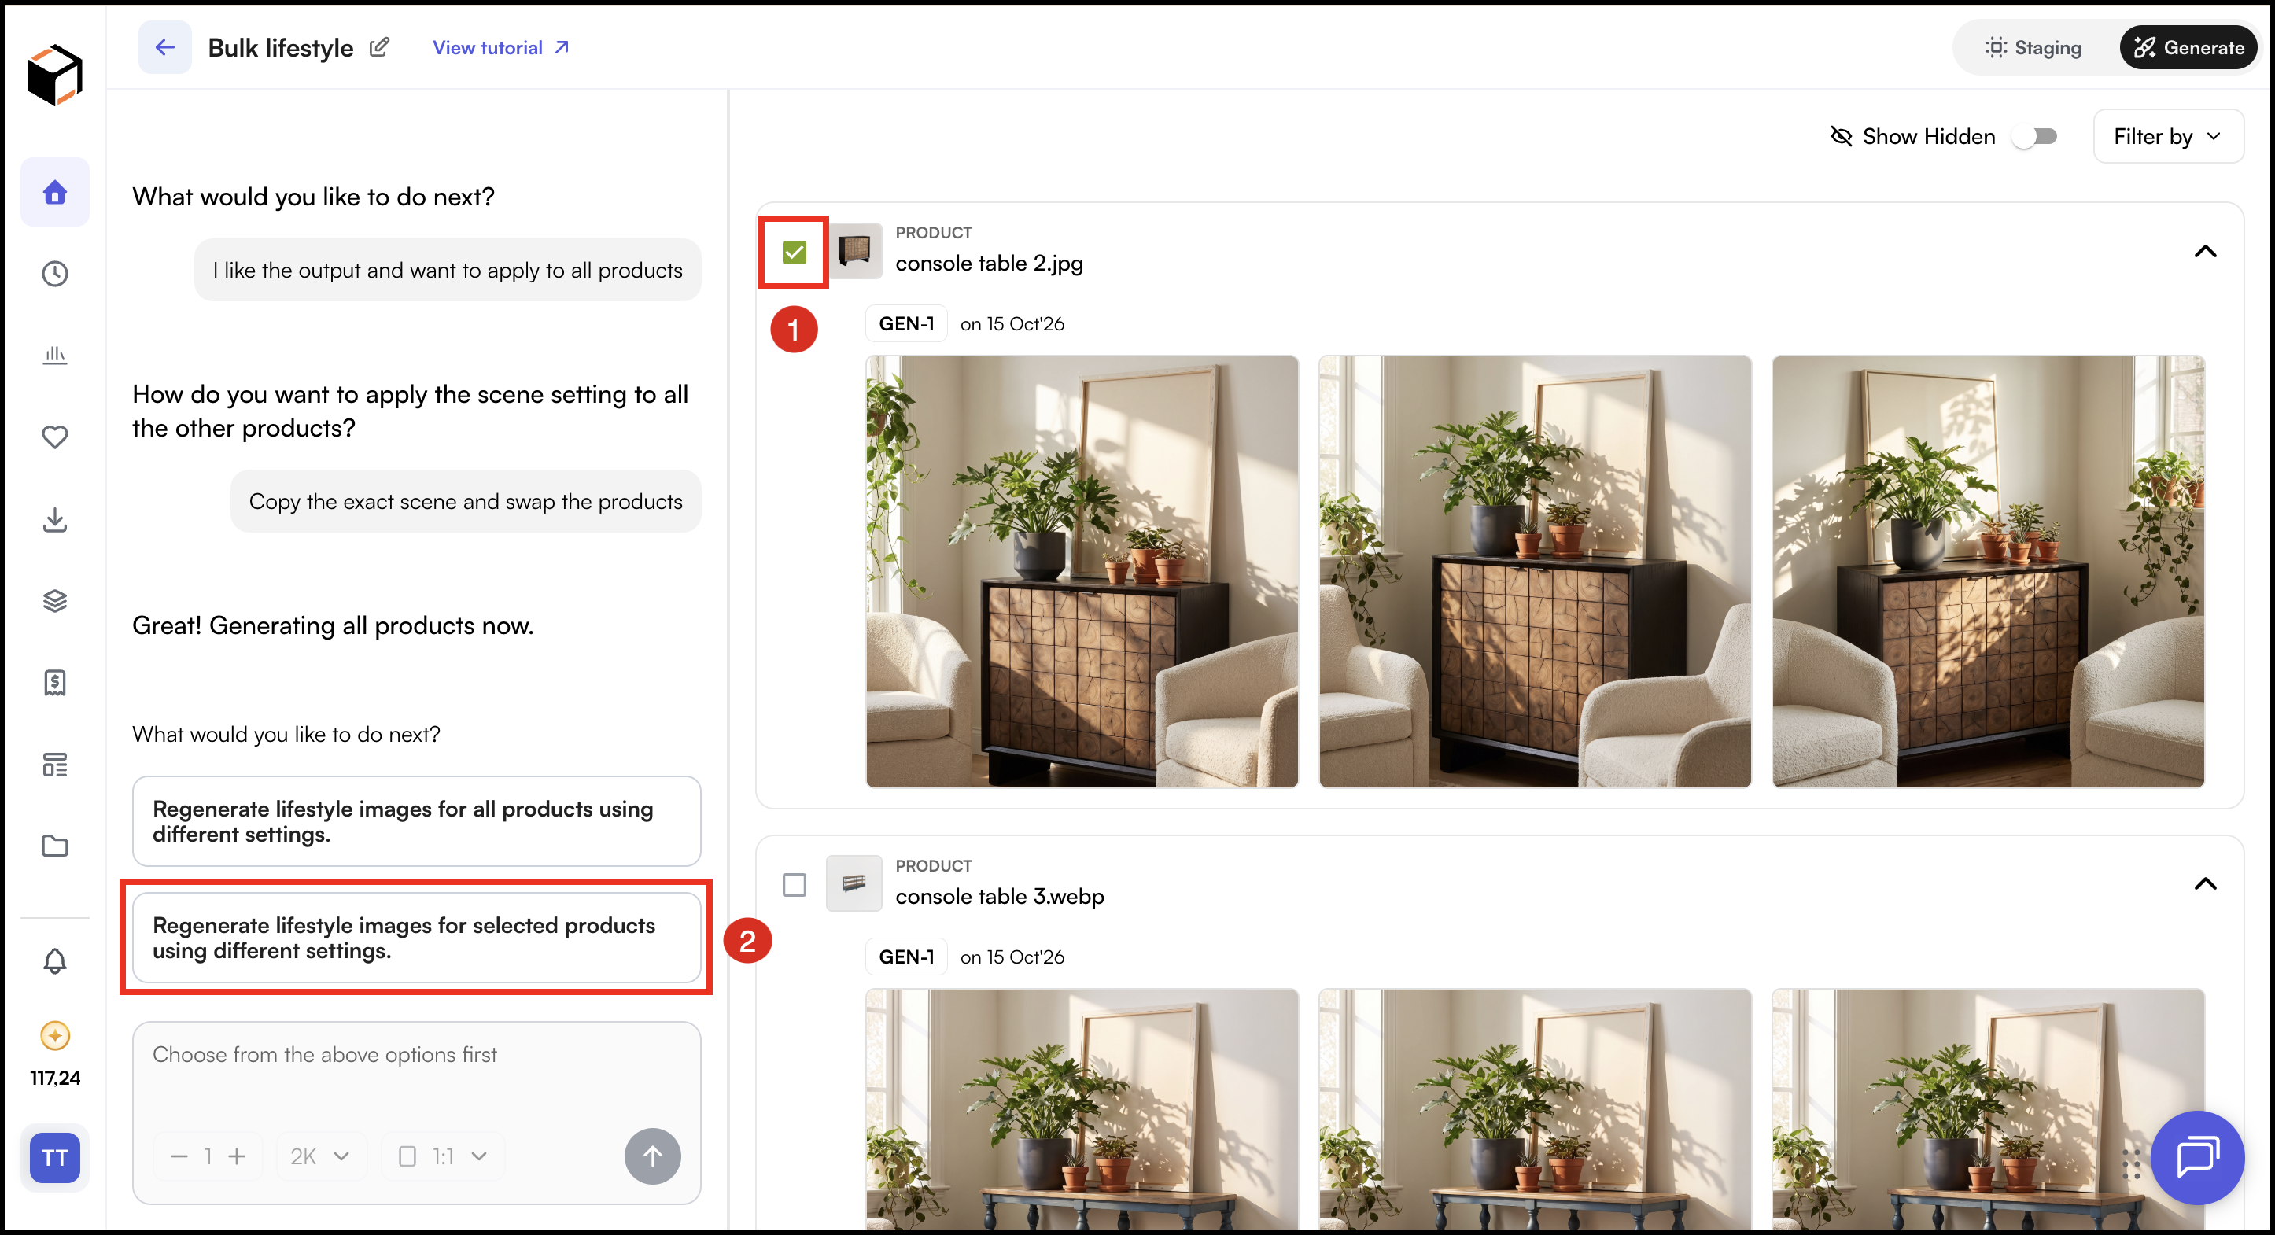This screenshot has height=1235, width=2275.
Task: Click the pencil icon to rename Bulk lifestyle
Action: pyautogui.click(x=379, y=47)
